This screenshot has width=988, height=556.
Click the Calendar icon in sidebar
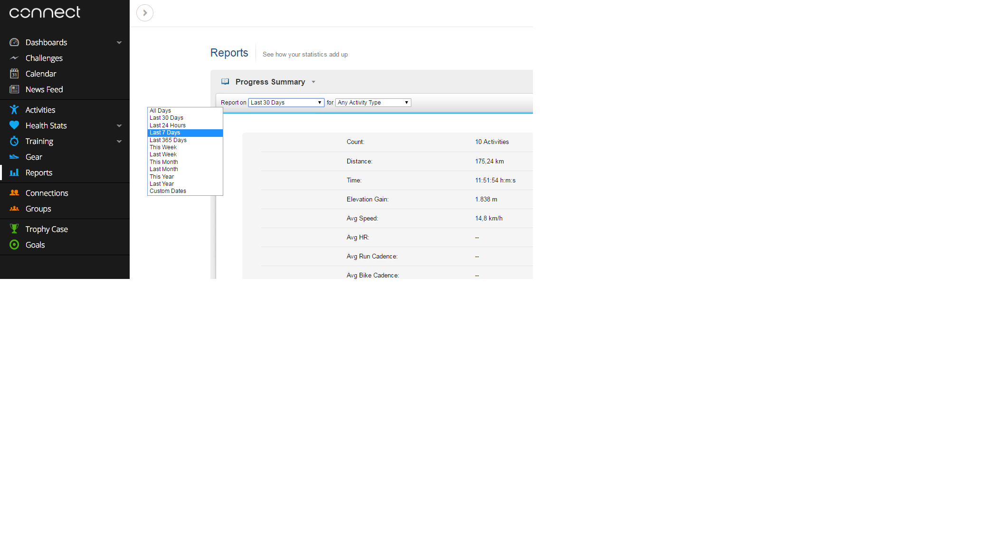coord(14,74)
